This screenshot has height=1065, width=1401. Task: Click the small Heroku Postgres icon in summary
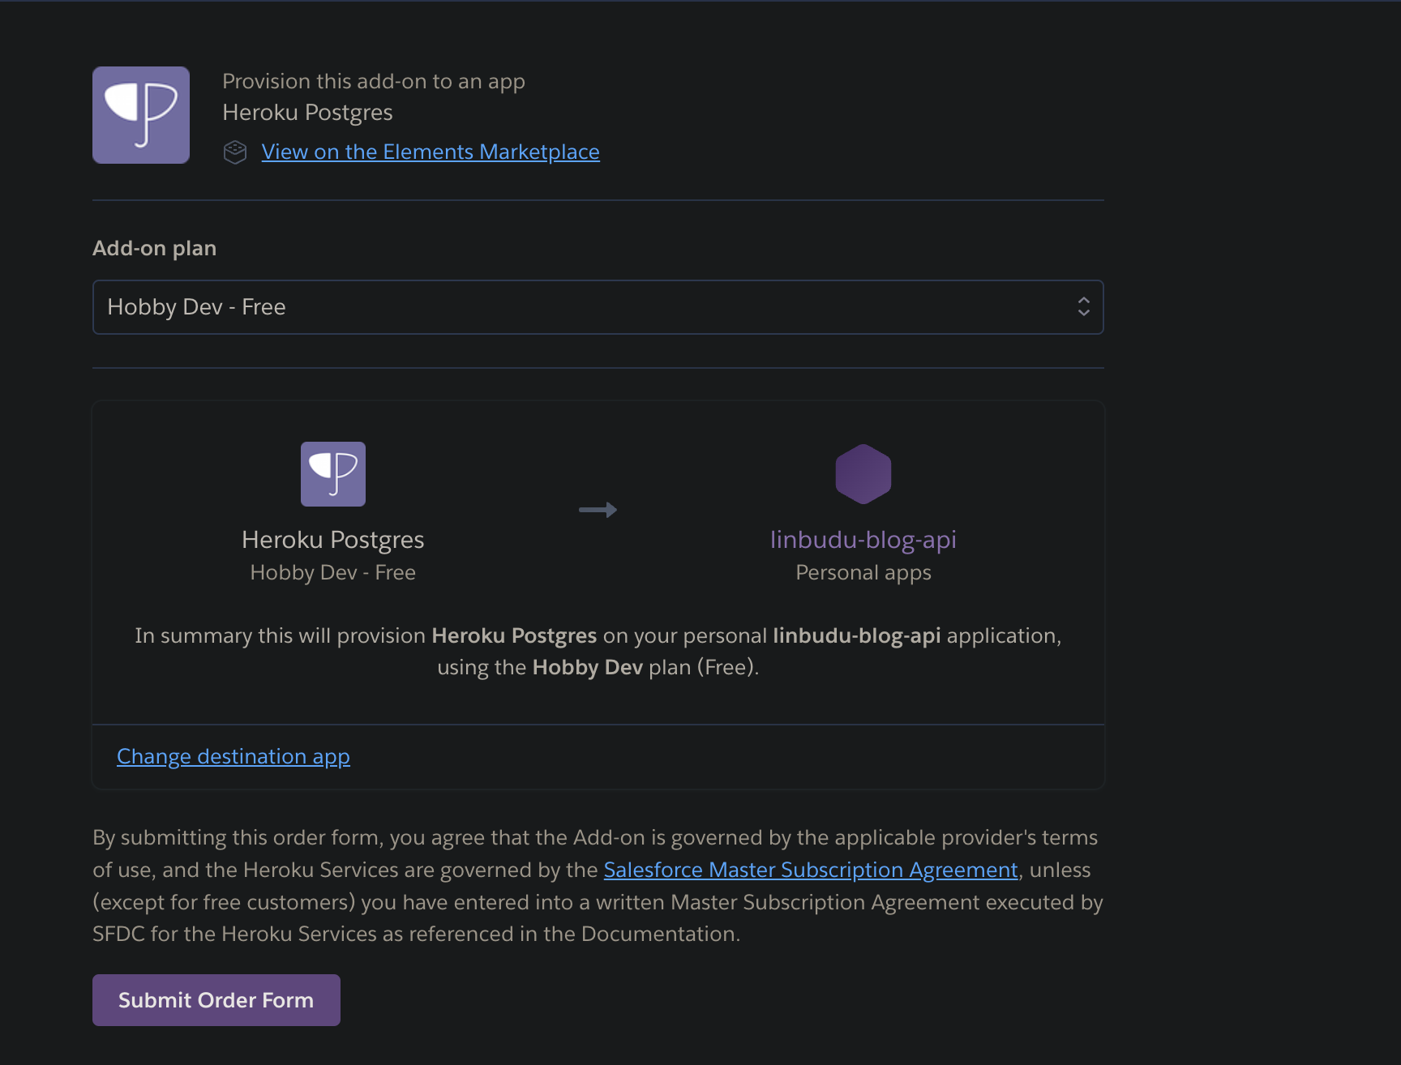(x=332, y=474)
